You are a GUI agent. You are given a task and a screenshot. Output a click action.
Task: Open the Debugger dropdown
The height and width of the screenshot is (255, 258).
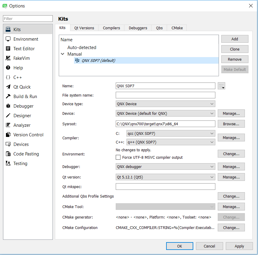click(x=165, y=167)
